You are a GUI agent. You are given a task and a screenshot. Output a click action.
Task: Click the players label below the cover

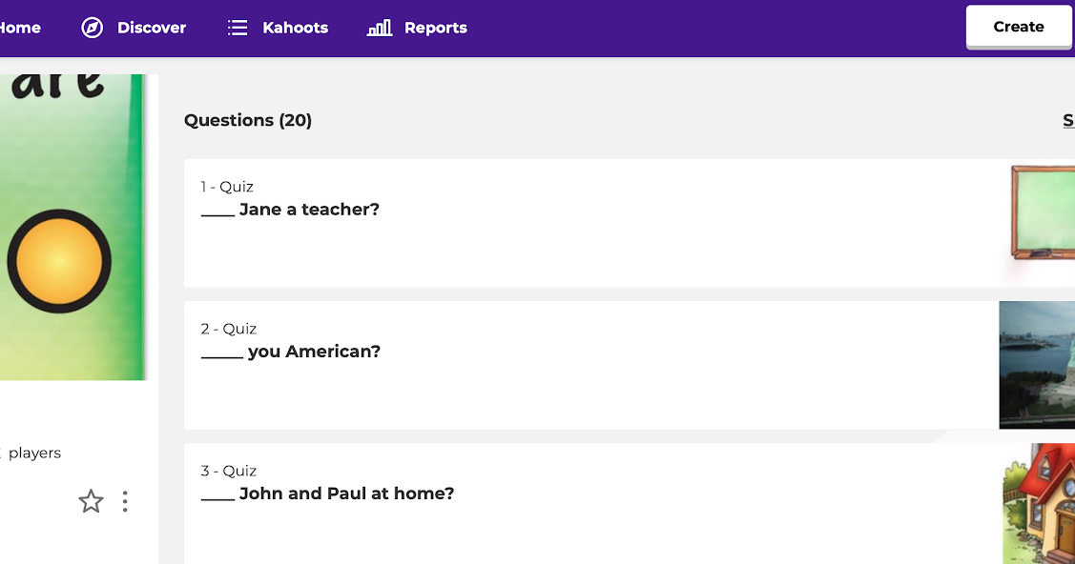pos(33,453)
